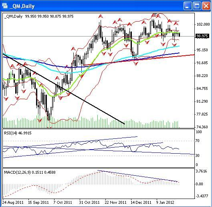Click the 24 Aug 2011 date label
This screenshot has width=212, height=207.
[13, 203]
